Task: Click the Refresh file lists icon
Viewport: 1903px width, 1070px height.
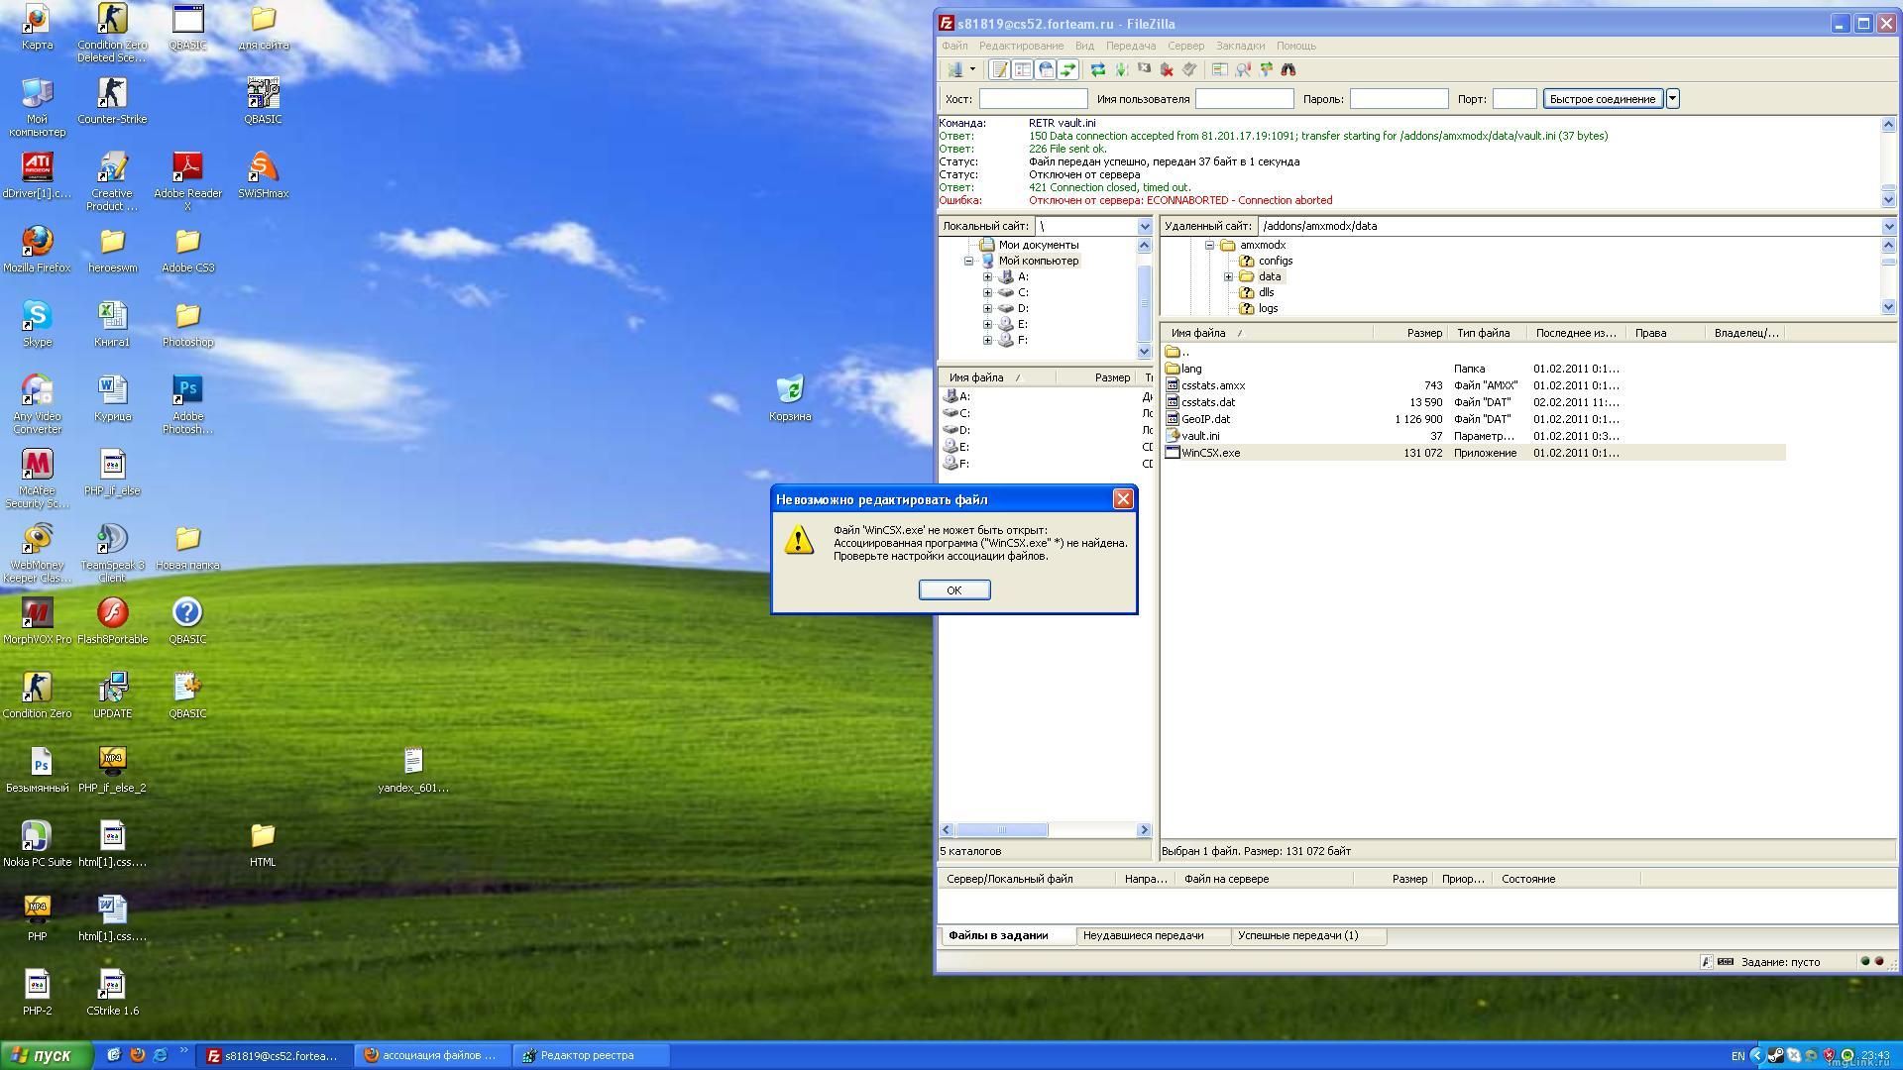Action: click(x=1098, y=69)
